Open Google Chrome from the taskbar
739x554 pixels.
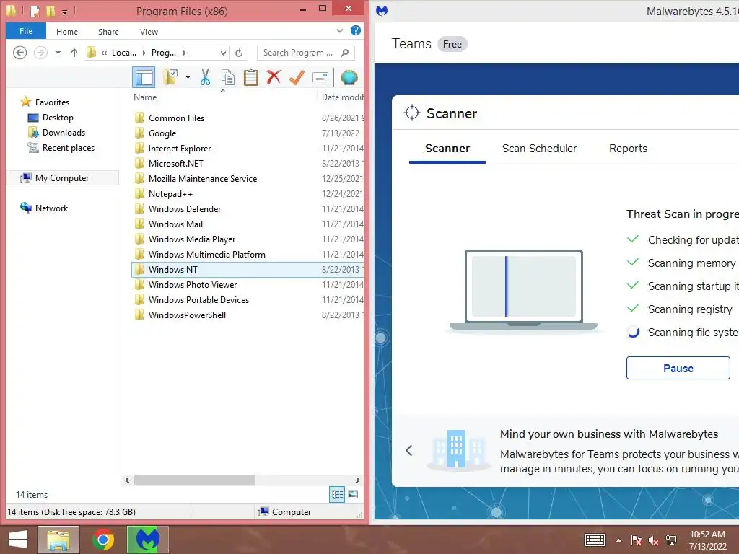point(103,540)
